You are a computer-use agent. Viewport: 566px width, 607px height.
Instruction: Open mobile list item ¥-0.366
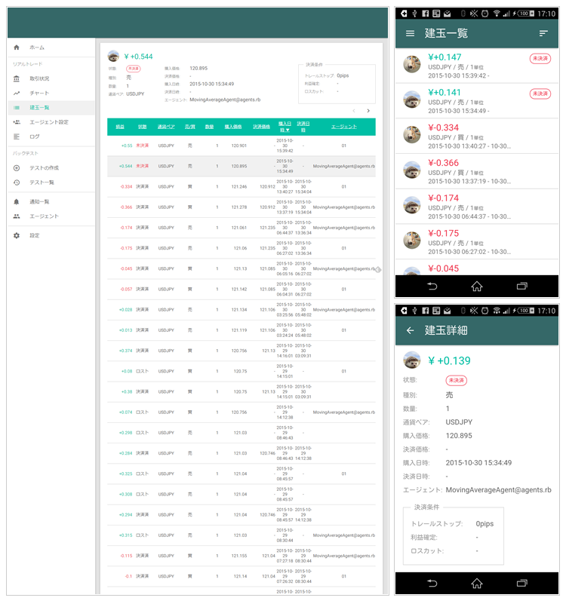click(477, 171)
